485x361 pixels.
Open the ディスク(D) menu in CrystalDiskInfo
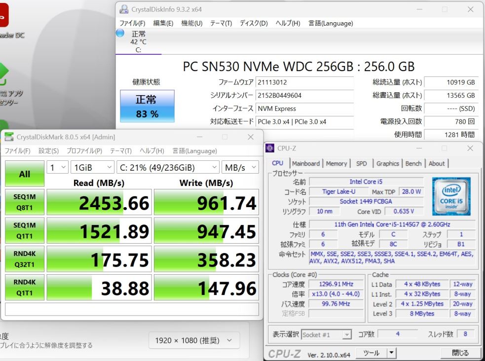[254, 23]
